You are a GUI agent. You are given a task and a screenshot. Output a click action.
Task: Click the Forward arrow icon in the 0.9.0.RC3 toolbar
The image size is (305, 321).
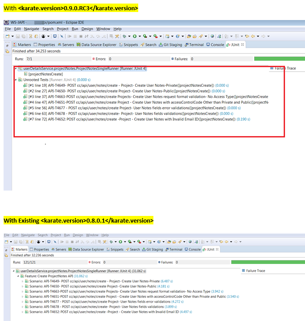pos(263,36)
